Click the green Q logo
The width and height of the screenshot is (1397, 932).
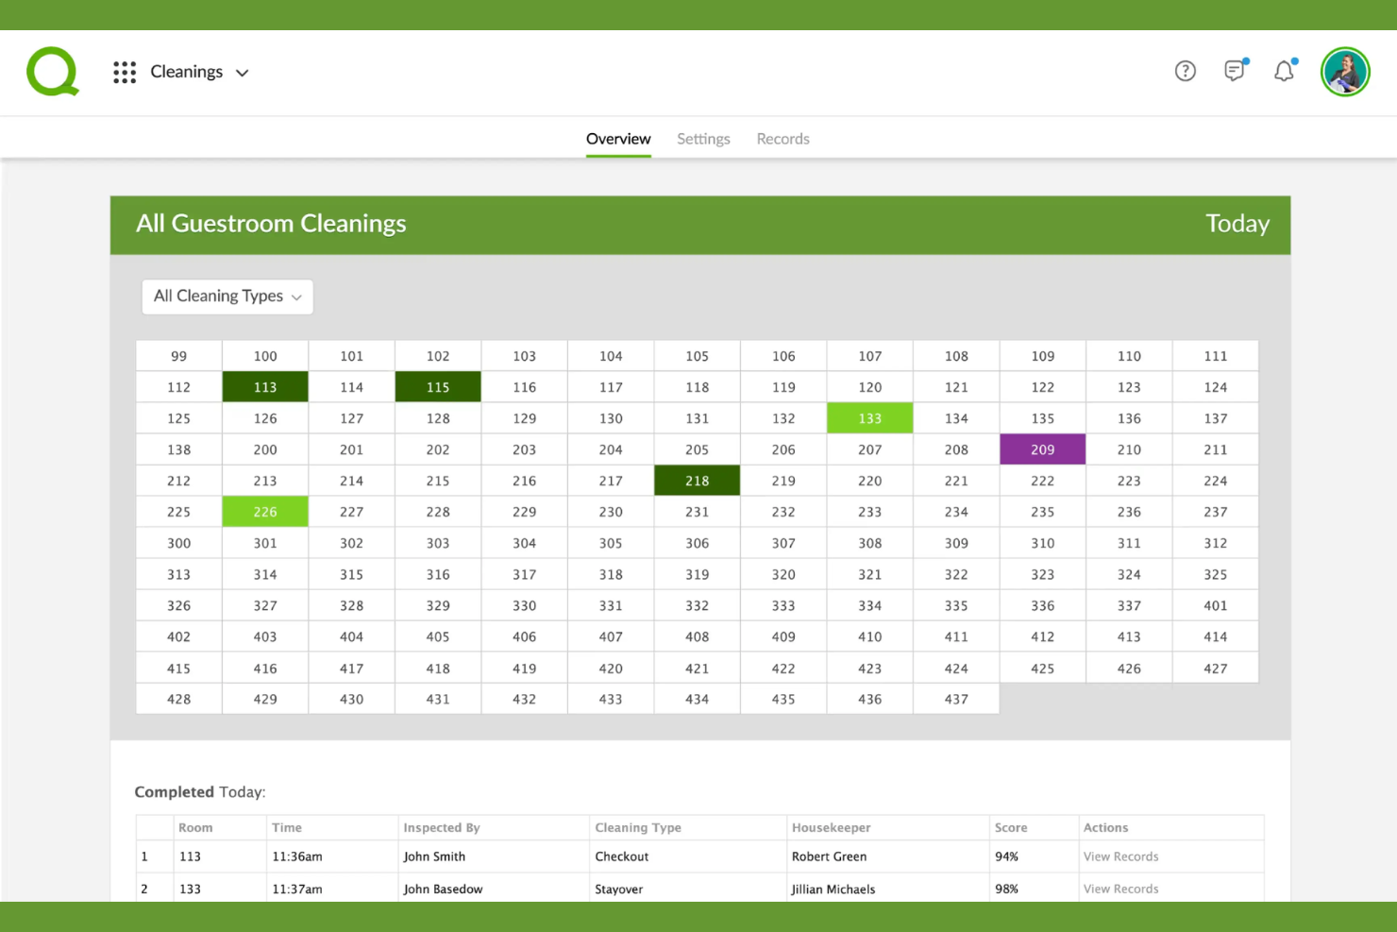coord(53,72)
